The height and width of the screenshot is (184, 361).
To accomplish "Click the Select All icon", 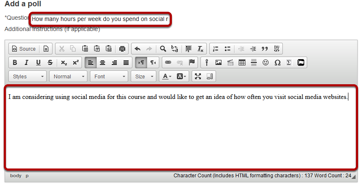I will [189, 49].
